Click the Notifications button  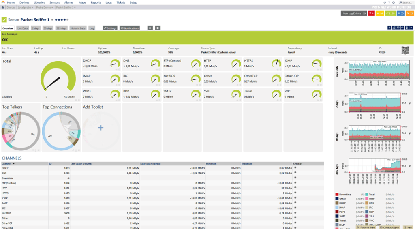pyautogui.click(x=129, y=28)
